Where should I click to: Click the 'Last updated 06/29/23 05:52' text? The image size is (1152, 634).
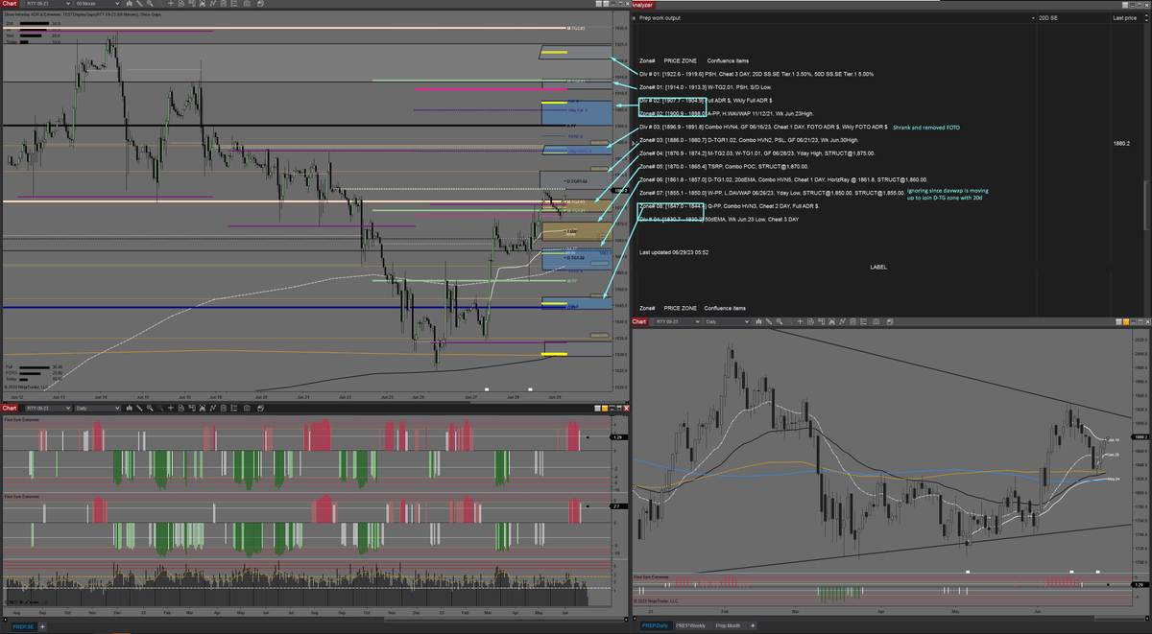674,252
